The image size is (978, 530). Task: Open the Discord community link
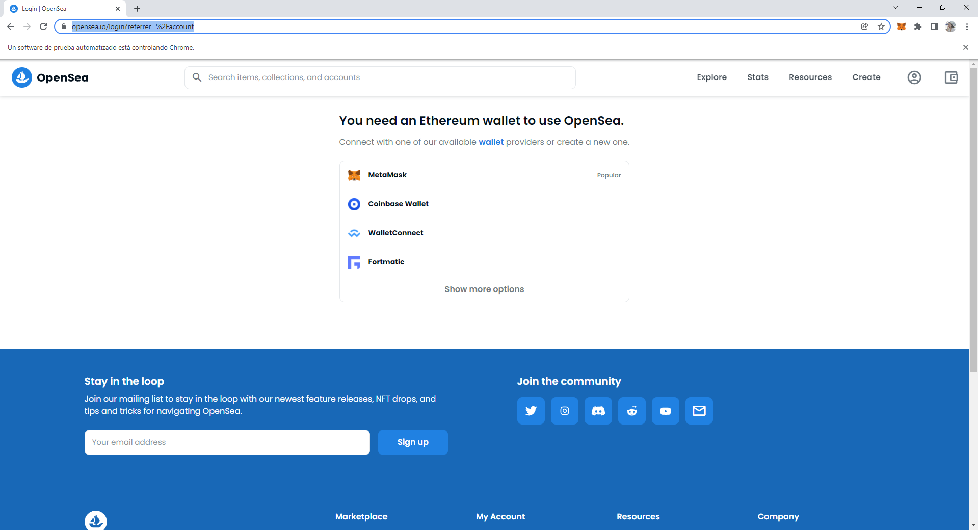pos(598,411)
